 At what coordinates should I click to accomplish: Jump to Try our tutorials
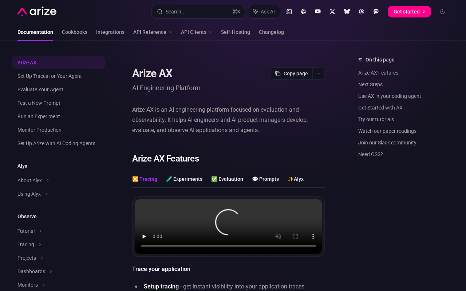click(376, 119)
